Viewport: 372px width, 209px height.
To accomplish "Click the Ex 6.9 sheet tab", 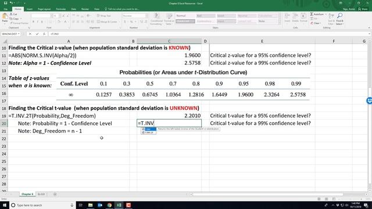I will tap(41, 194).
